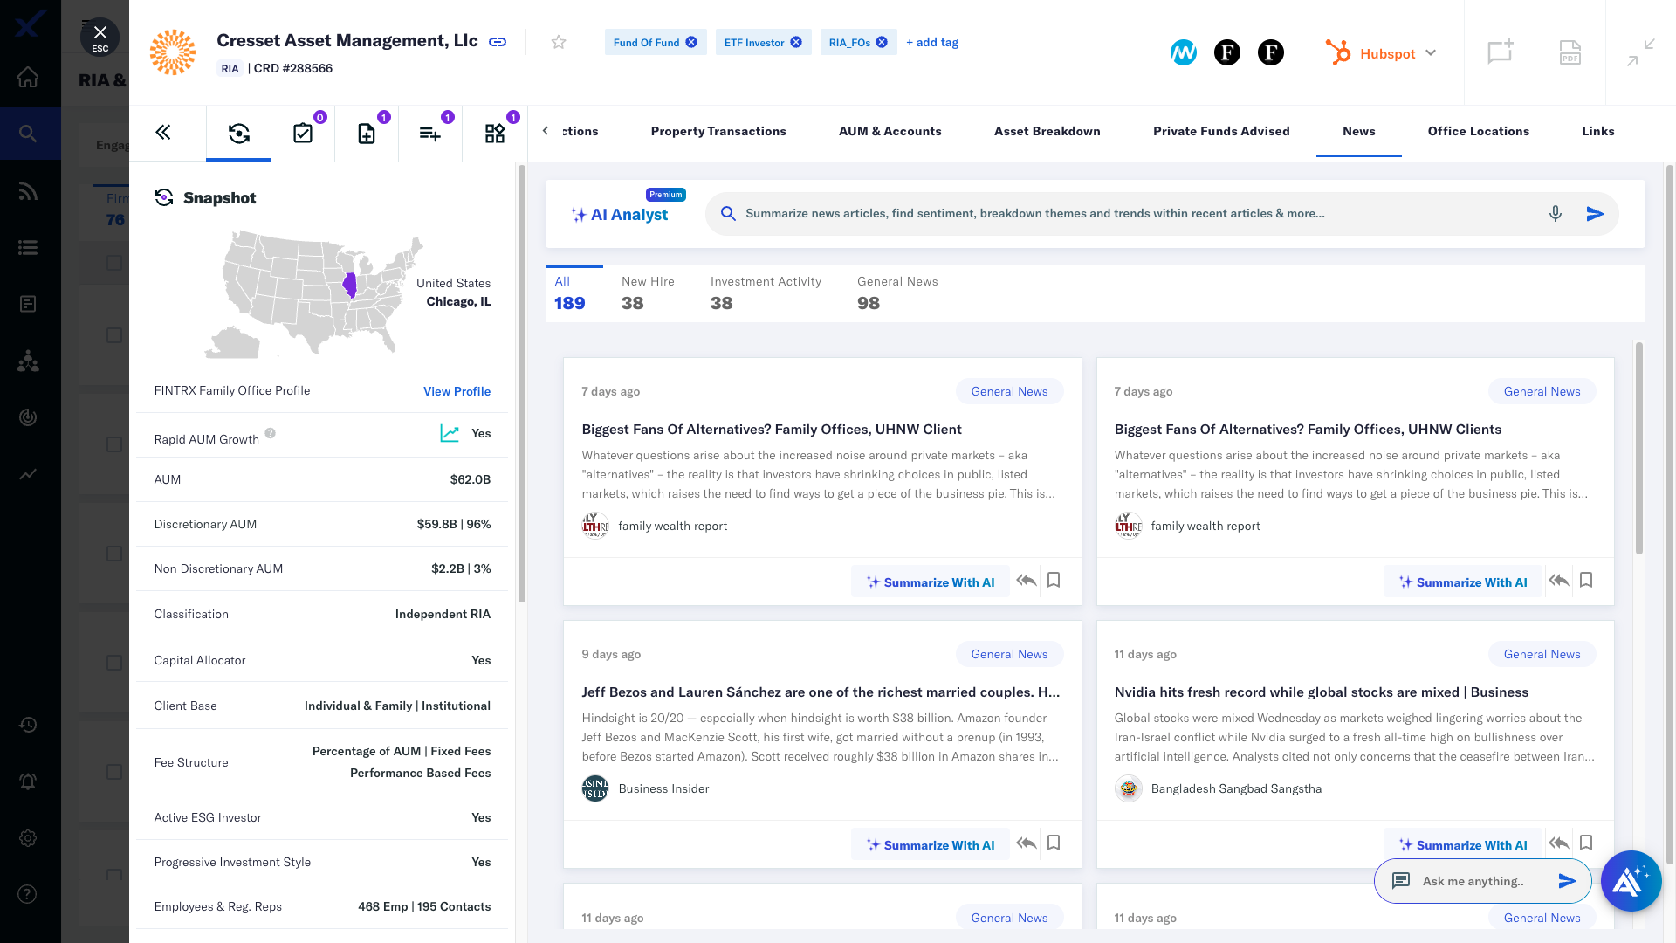Open Home in the left sidebar

[x=28, y=77]
